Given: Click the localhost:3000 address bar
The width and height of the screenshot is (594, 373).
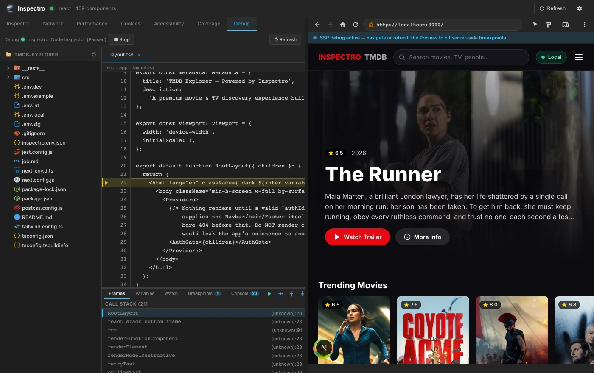Looking at the screenshot, I should (x=443, y=25).
